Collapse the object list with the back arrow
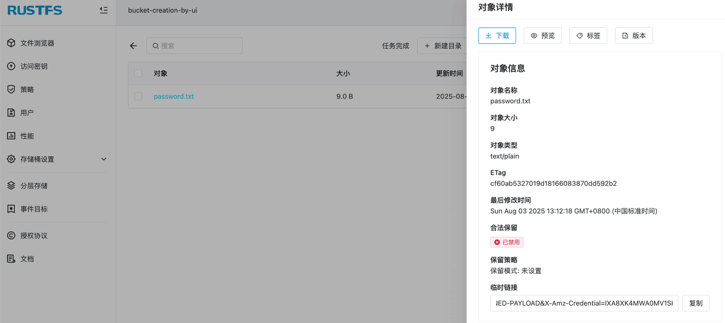This screenshot has width=725, height=323. point(133,45)
